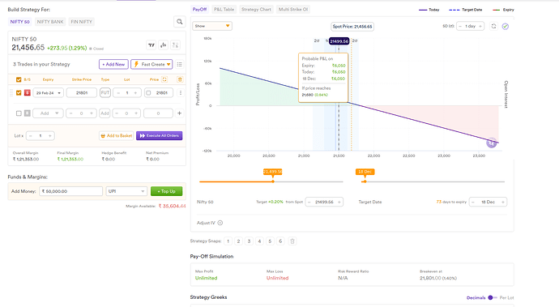Toggle the grey Buy/Sell badge on the Add row

[x=27, y=113]
